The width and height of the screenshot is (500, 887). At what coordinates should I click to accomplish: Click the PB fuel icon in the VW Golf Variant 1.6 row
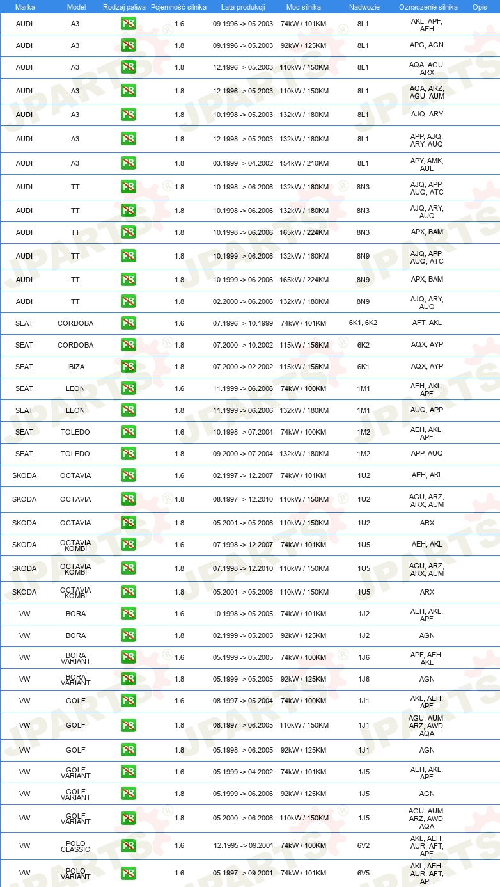pos(129,772)
